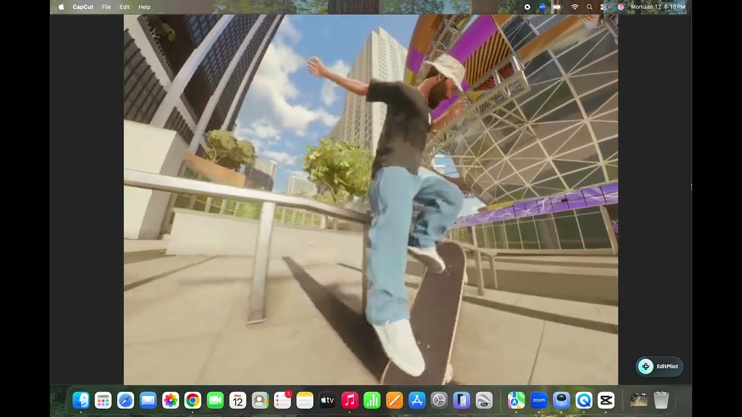Open Launchpad from the dock

point(103,400)
